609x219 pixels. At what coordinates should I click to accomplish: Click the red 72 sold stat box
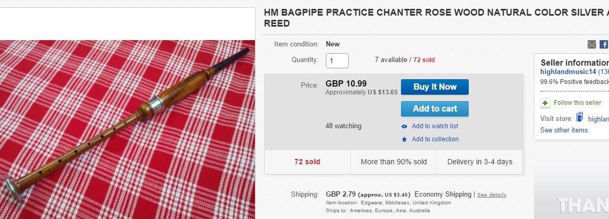tap(307, 162)
